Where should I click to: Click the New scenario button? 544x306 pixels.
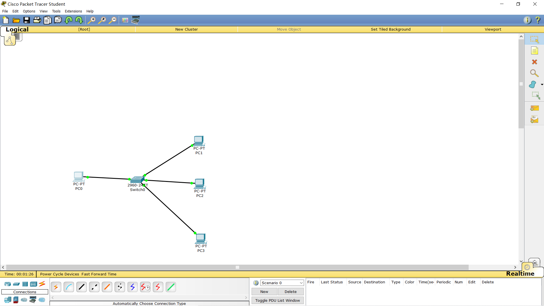264,292
